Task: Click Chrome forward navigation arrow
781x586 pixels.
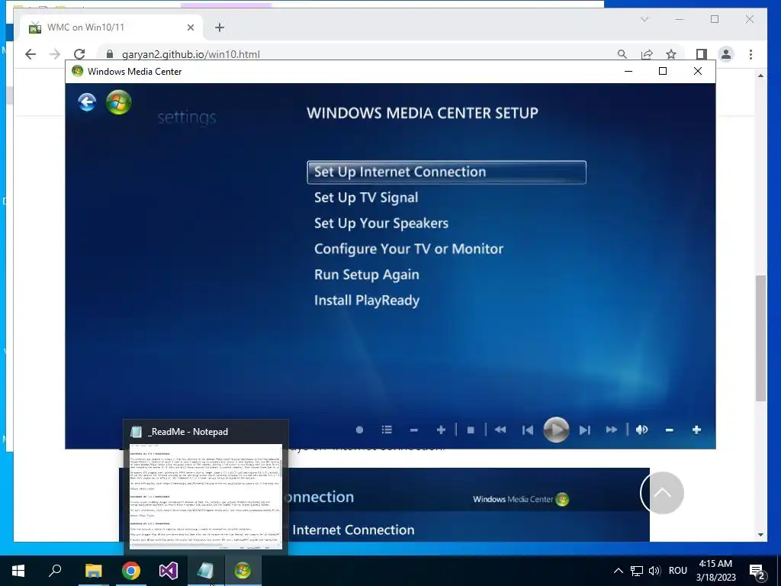Action: click(x=55, y=54)
